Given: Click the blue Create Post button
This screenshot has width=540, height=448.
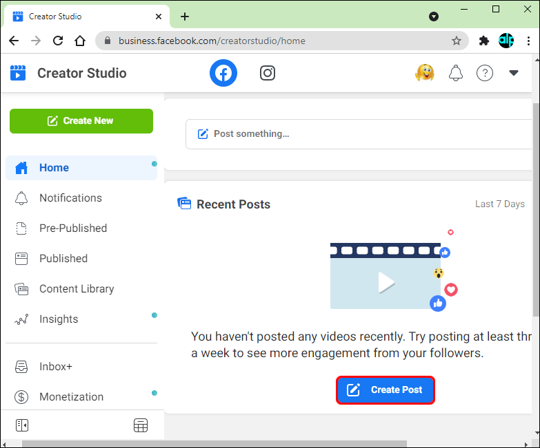Looking at the screenshot, I should point(386,390).
